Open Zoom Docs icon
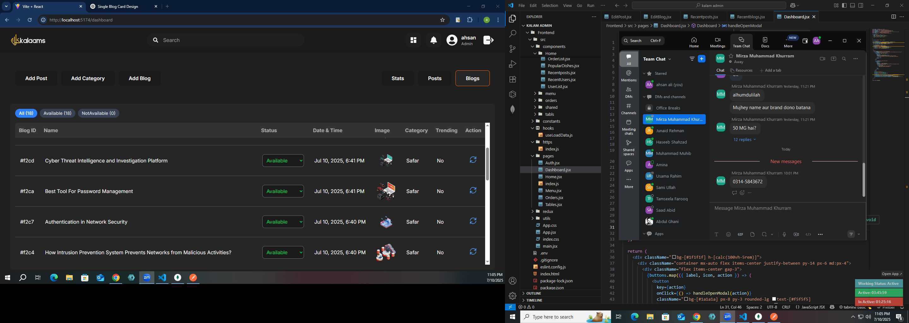Screen dimensions: 909x323 point(765,42)
